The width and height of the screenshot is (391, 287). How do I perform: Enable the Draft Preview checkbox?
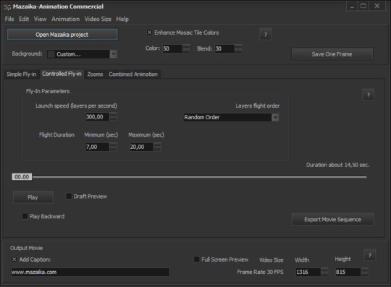69,196
